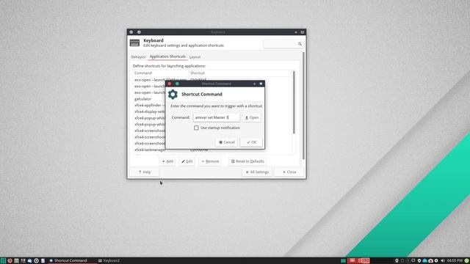Click the document launcher icon on taskbar

click(43, 261)
